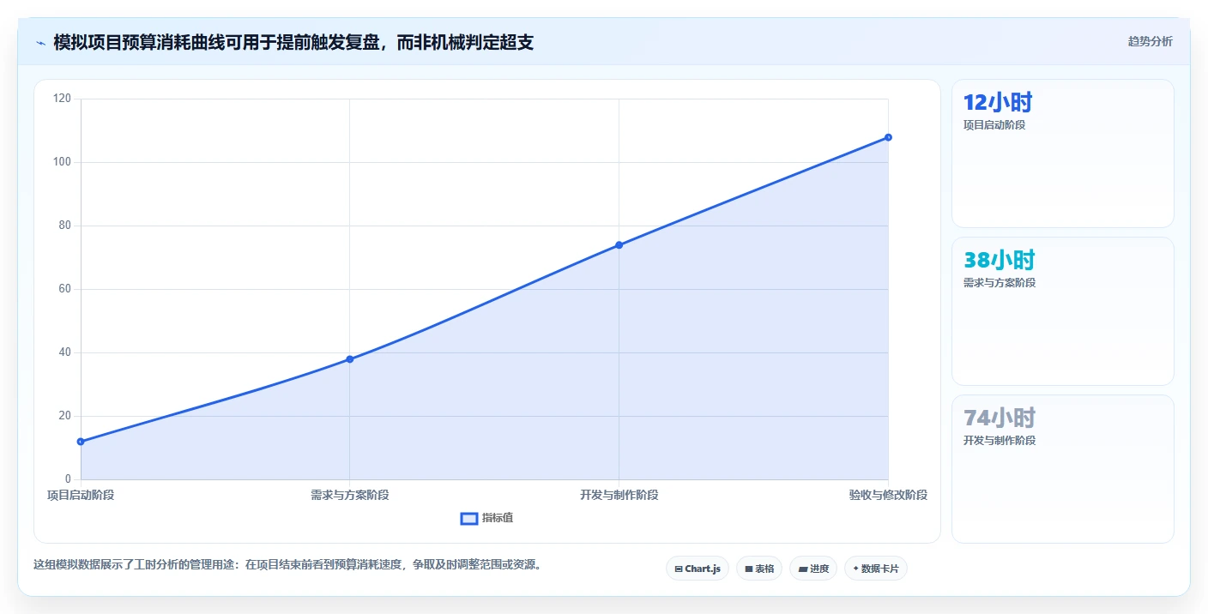The image size is (1208, 614).
Task: Click the 表格 tag
Action: point(759,569)
